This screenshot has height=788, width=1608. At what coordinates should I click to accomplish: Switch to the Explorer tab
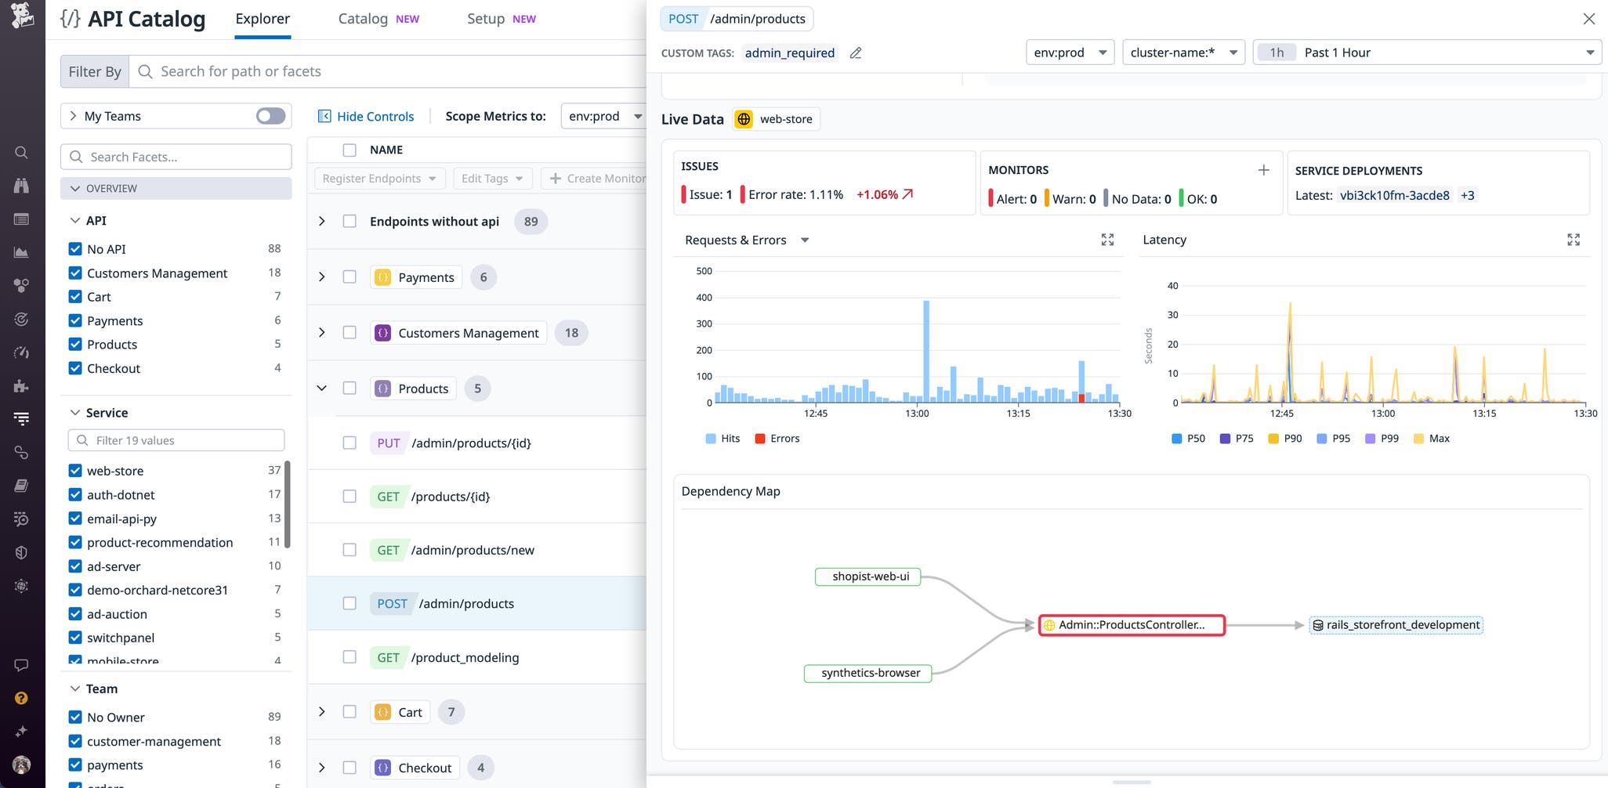pos(263,19)
